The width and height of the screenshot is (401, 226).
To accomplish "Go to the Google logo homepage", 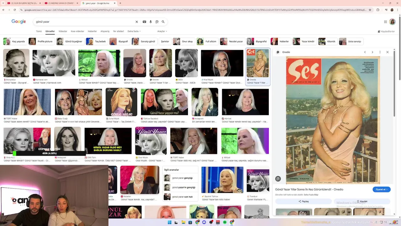I will [x=18, y=22].
